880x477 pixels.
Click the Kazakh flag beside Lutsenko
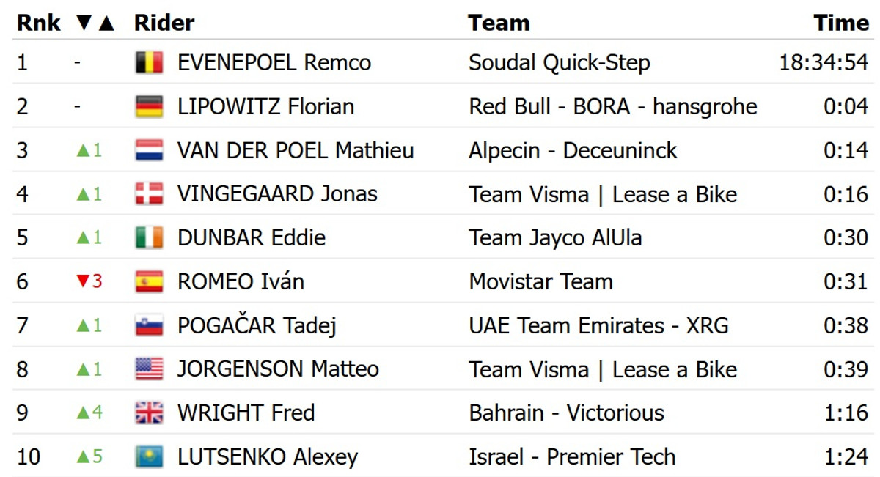click(x=149, y=457)
